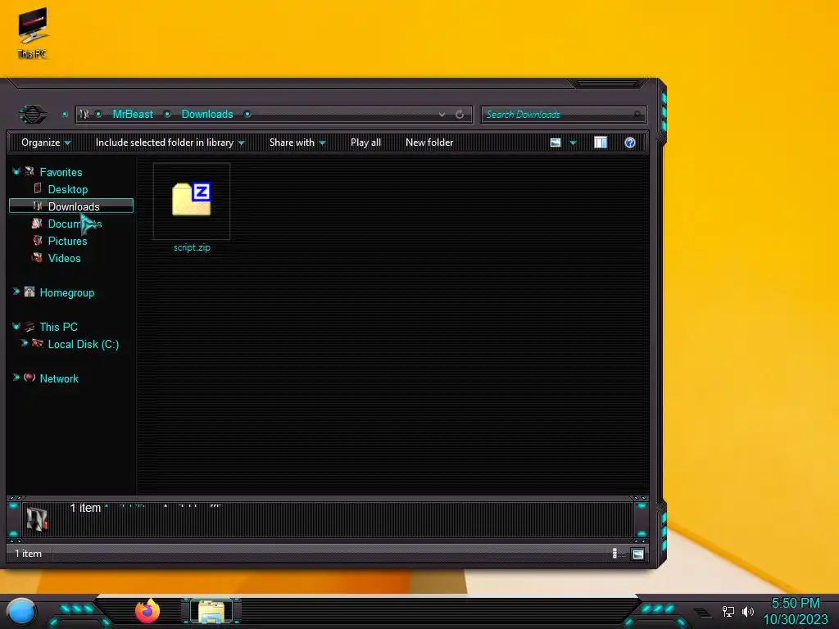The width and height of the screenshot is (839, 629).
Task: Select the script.zip file name label
Action: (192, 247)
